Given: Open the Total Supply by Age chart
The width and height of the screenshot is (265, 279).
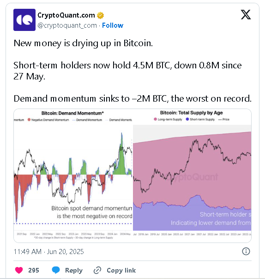Looking at the screenshot, I should pyautogui.click(x=192, y=176).
